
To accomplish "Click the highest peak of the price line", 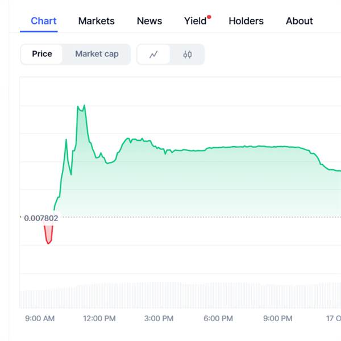I will coord(84,106).
